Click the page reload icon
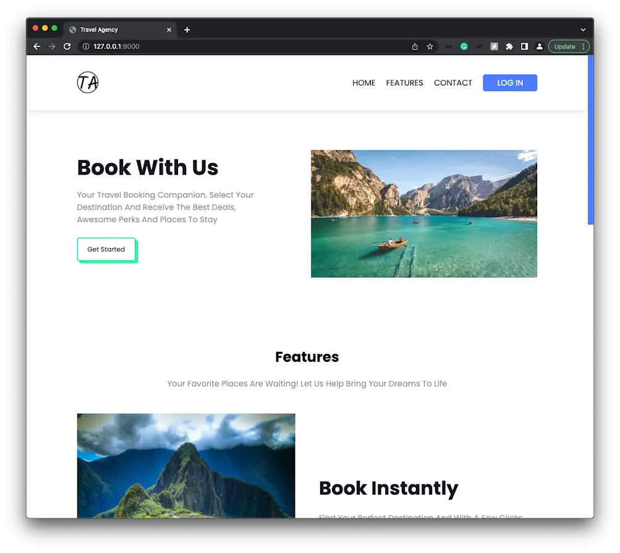Screen dimensions: 620x553 click(x=67, y=46)
